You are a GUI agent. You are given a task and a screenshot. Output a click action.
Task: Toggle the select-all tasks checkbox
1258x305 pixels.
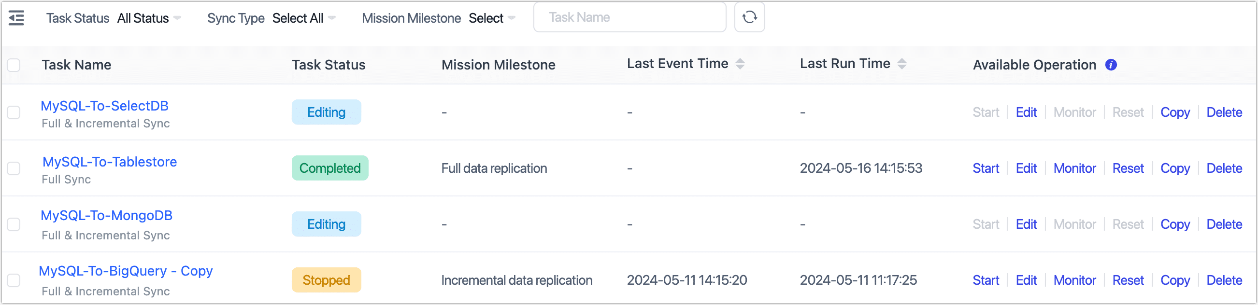tap(14, 65)
